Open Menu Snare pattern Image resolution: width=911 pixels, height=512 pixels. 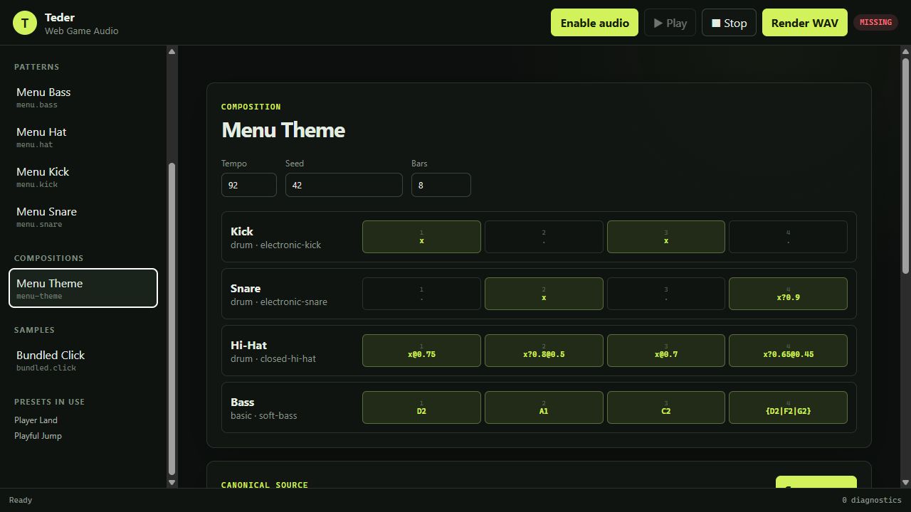click(x=83, y=217)
